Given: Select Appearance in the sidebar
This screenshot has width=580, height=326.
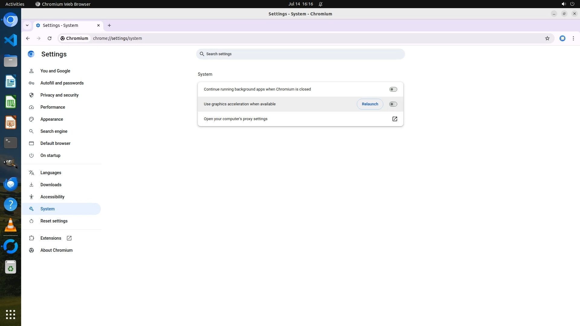Looking at the screenshot, I should (52, 119).
